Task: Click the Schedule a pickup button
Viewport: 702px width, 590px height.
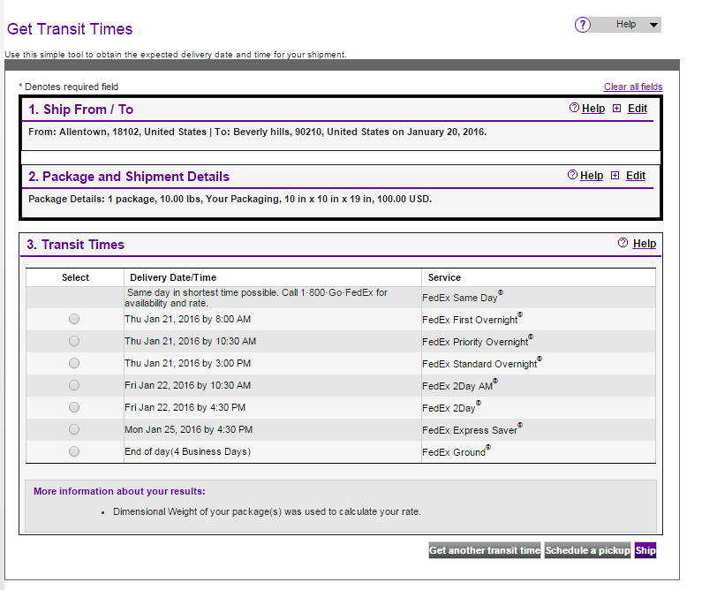Action: coord(587,550)
